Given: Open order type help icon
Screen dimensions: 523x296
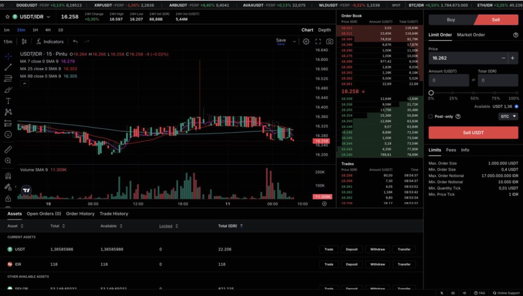Looking at the screenshot, I should (x=515, y=35).
